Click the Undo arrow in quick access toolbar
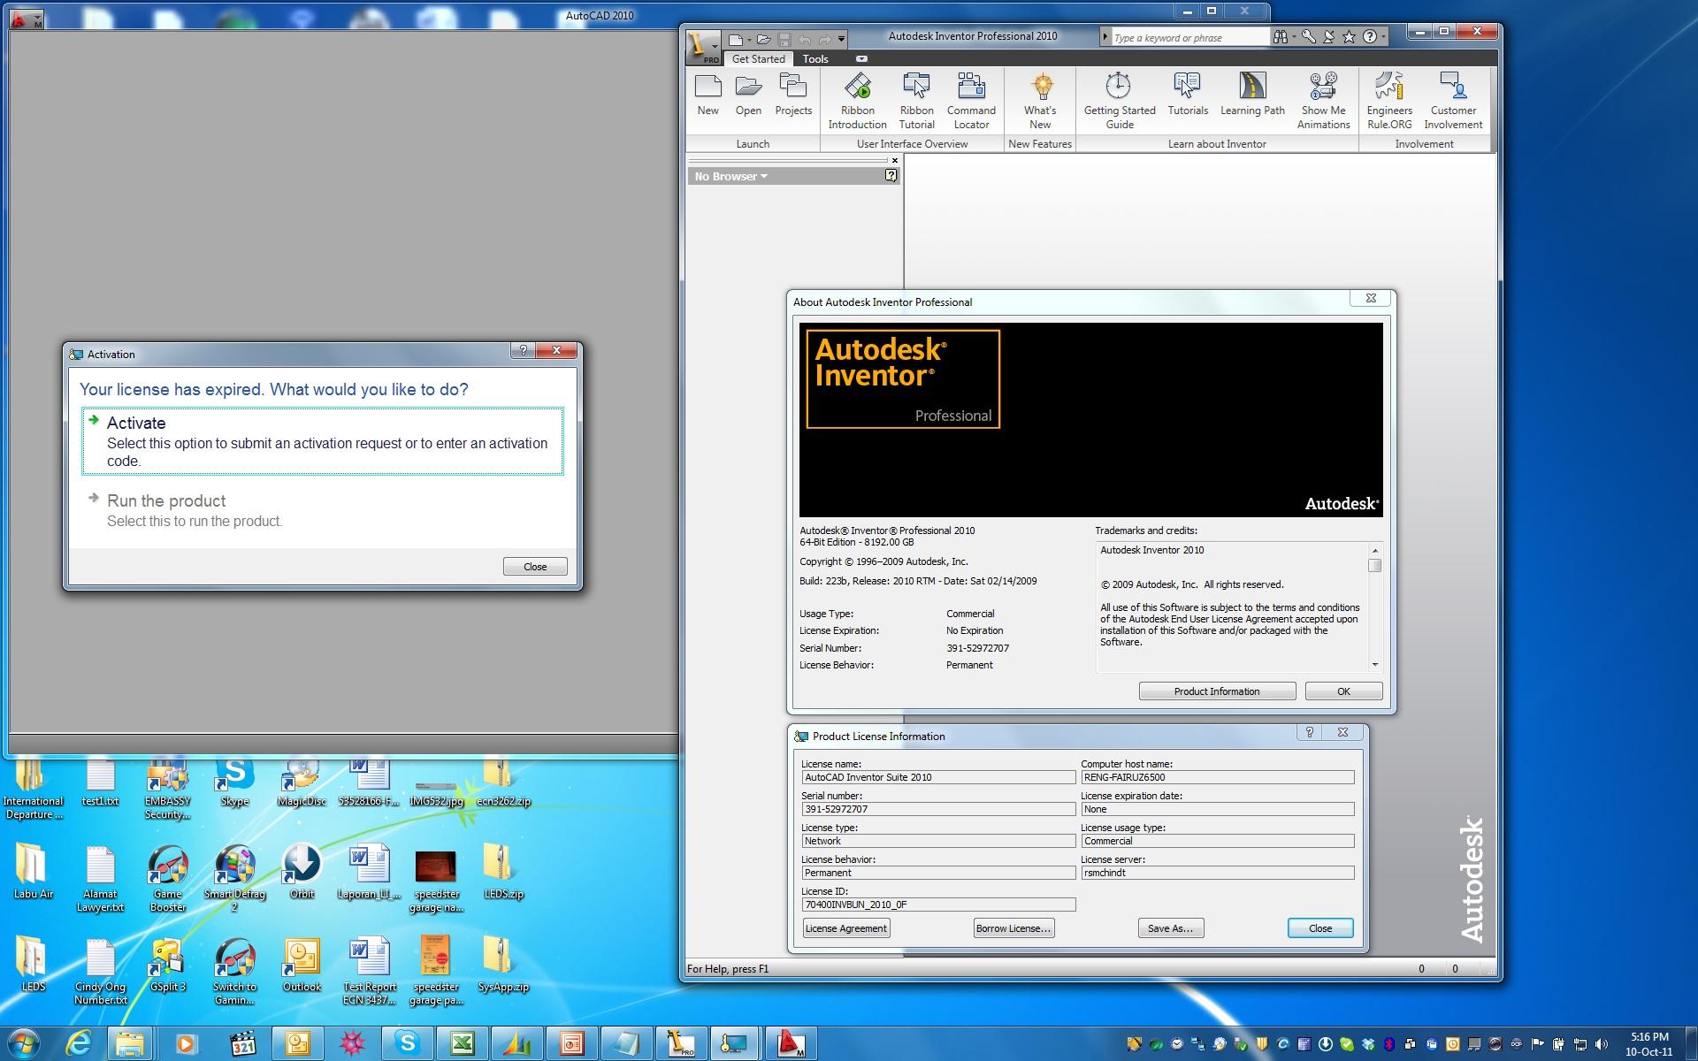This screenshot has height=1061, width=1698. (804, 39)
